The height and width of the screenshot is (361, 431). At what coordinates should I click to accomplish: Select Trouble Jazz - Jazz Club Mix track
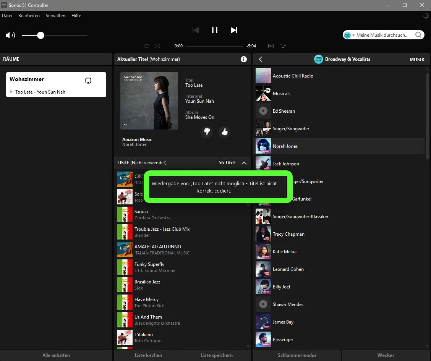coord(181,232)
